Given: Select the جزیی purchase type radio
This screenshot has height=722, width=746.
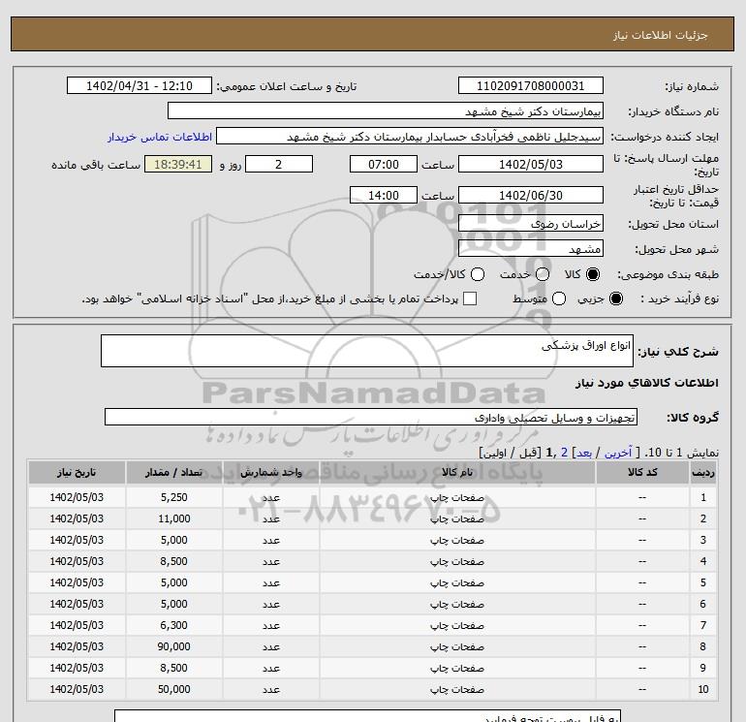Looking at the screenshot, I should coord(615,298).
